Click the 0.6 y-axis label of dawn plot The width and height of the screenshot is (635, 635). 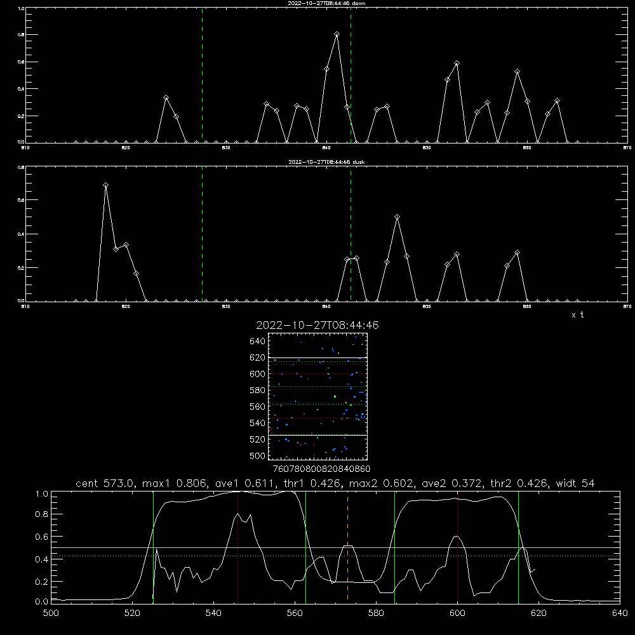pos(21,62)
